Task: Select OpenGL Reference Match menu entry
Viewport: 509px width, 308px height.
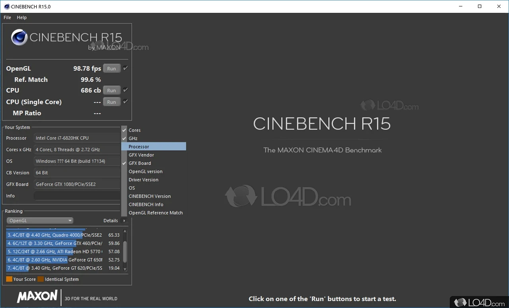Action: pyautogui.click(x=153, y=212)
